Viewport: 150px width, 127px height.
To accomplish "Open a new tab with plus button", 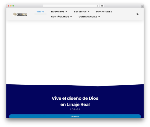I will point(142,7).
